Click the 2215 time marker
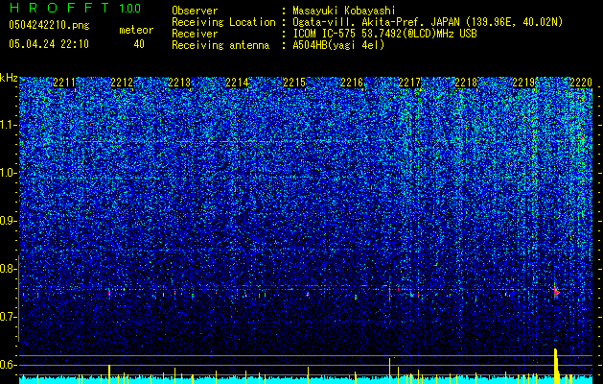This screenshot has height=384, width=603. coord(294,83)
